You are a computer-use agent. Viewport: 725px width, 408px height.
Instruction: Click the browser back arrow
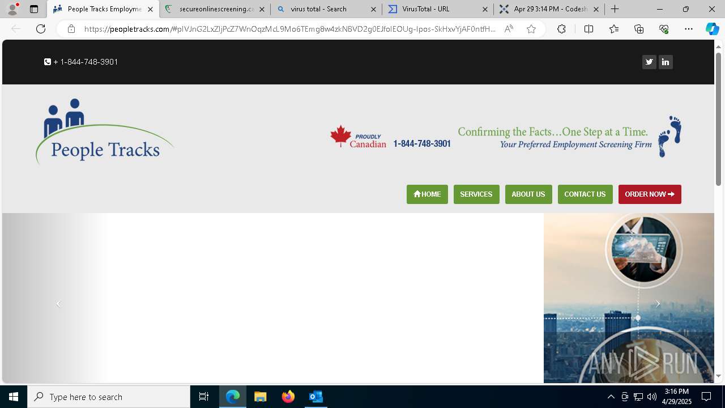pyautogui.click(x=16, y=29)
